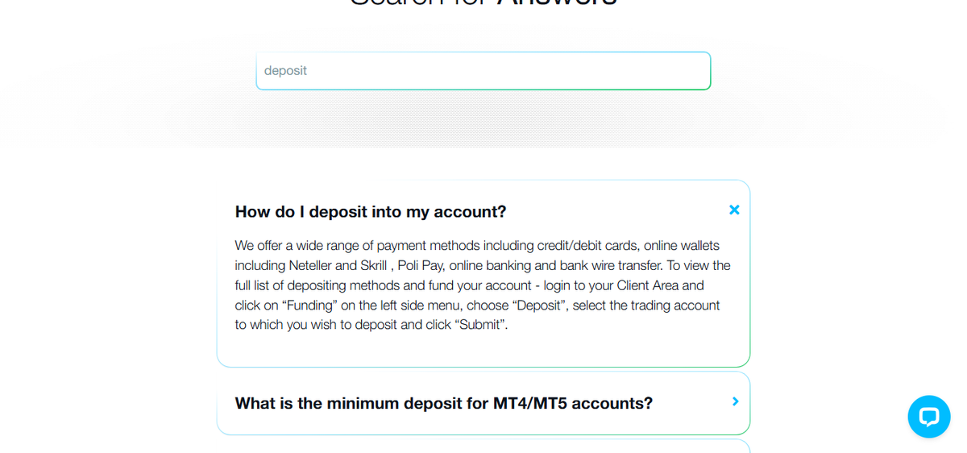This screenshot has height=453, width=967.
Task: Click the partially visible third FAQ card at the bottom
Action: [x=483, y=446]
